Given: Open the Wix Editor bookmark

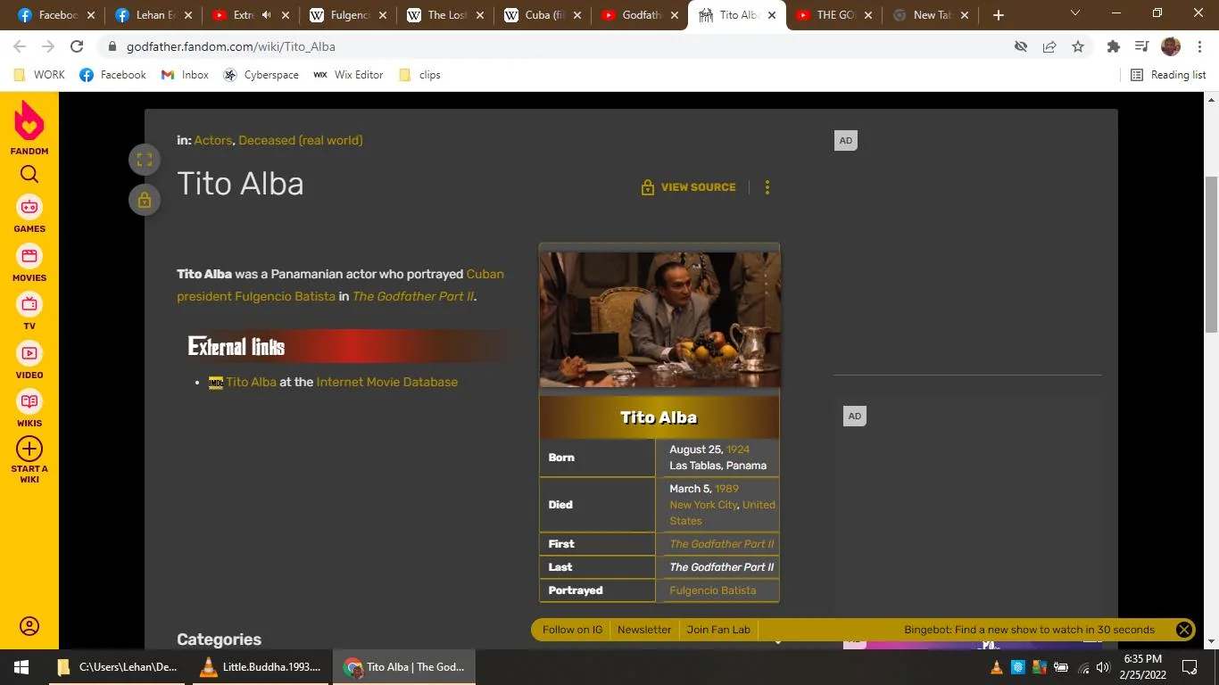Looking at the screenshot, I should point(348,75).
